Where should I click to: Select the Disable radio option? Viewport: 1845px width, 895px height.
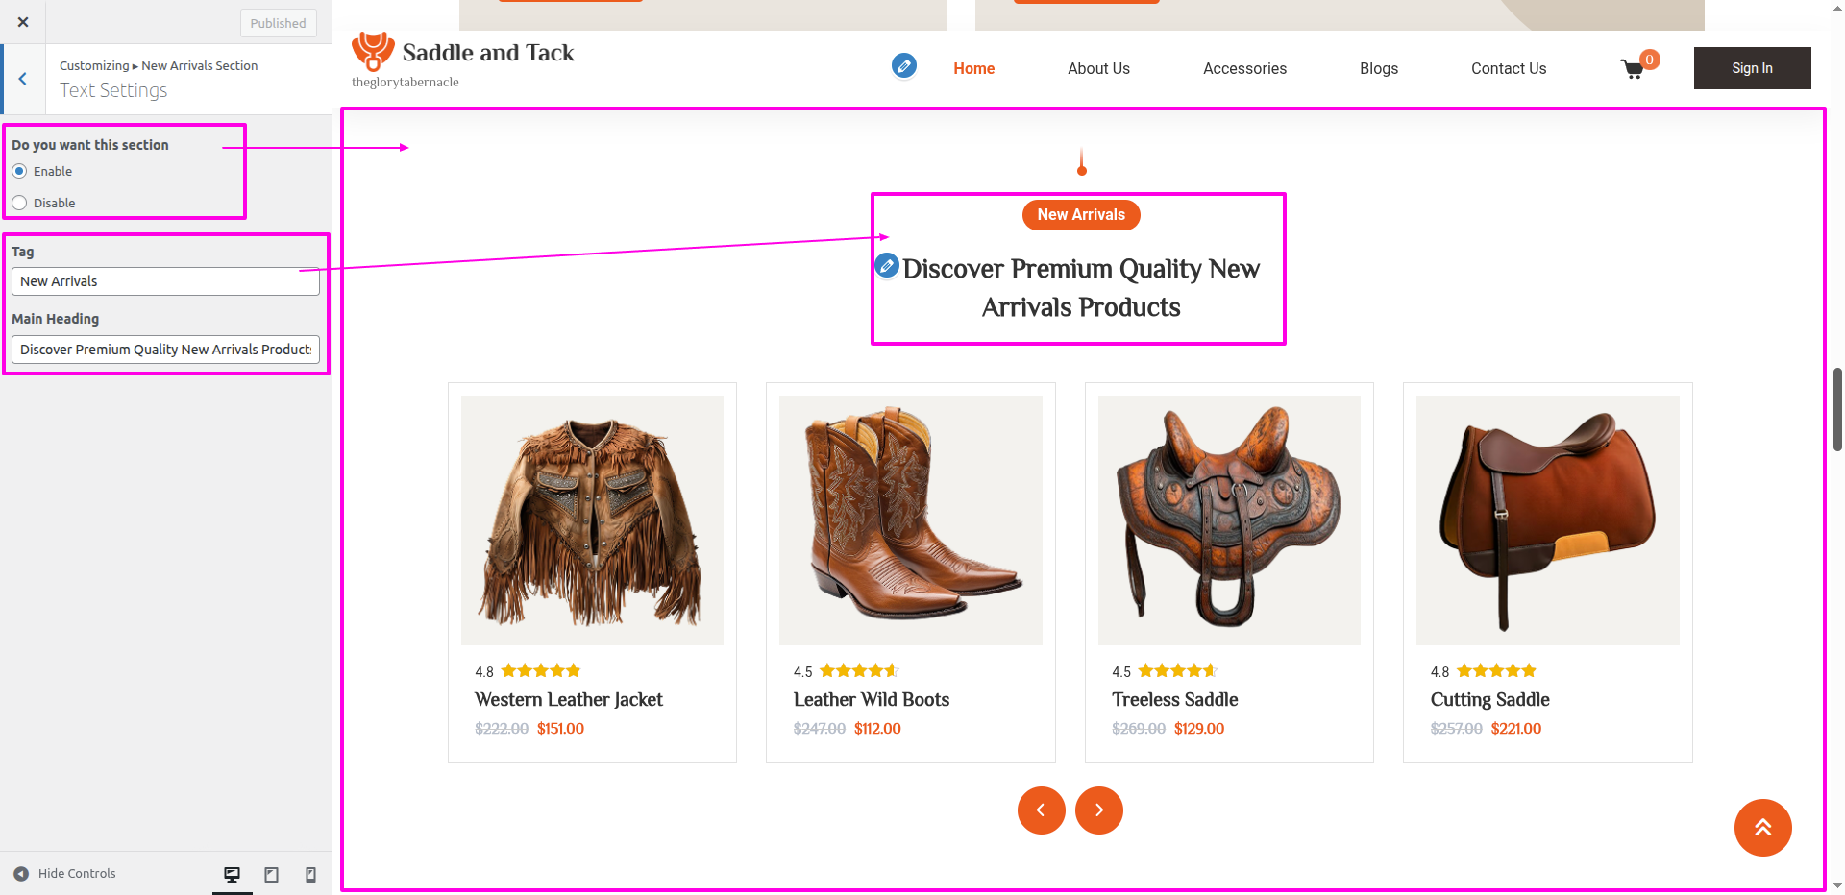[19, 203]
